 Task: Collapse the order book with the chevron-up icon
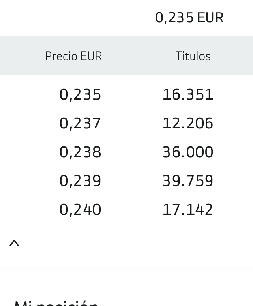tap(14, 243)
